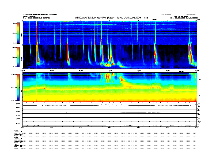Click the 40.00 color scale label
Image resolution: width=212 pixels, height=164 pixels.
(14, 23)
